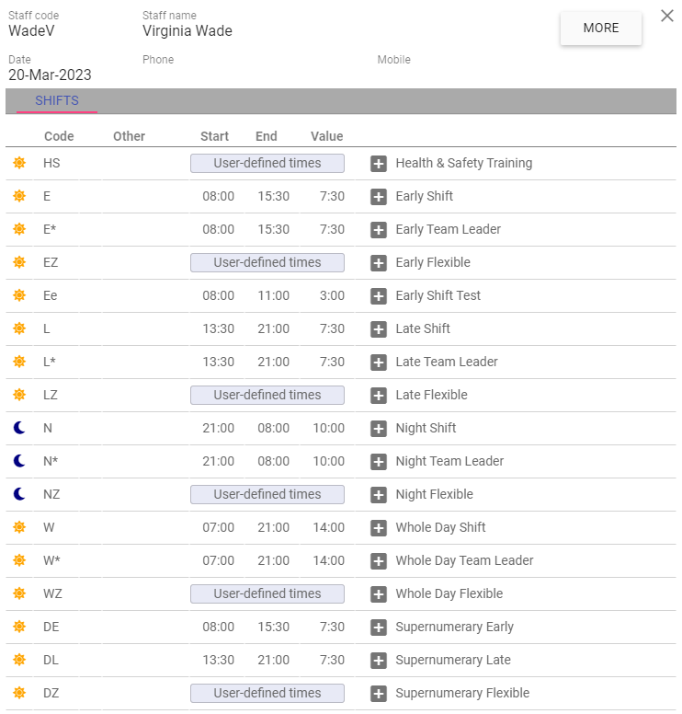The height and width of the screenshot is (714, 682).
Task: Click the plus icon beside Night Shift
Action: (379, 429)
